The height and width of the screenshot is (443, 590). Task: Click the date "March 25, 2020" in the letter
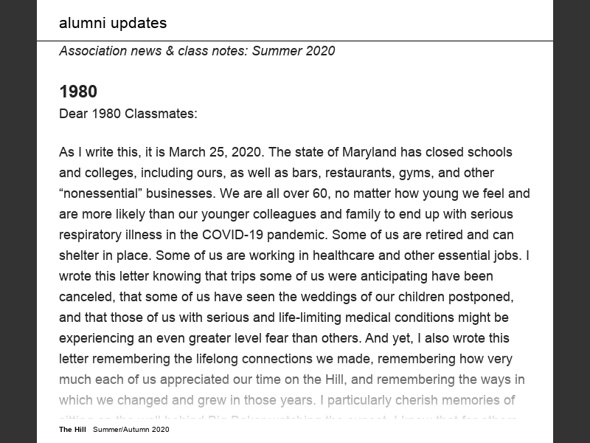(215, 152)
